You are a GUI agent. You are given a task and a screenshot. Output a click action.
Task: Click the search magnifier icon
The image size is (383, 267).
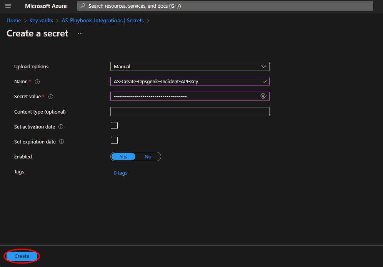83,6
